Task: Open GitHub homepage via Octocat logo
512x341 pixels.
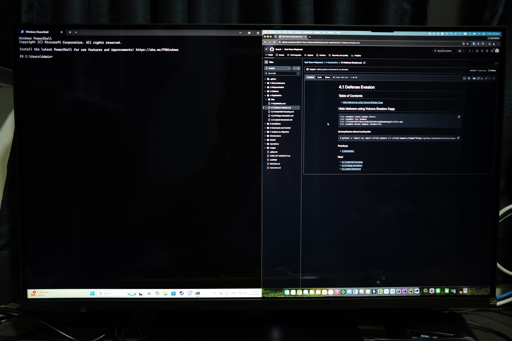Action: 272,49
